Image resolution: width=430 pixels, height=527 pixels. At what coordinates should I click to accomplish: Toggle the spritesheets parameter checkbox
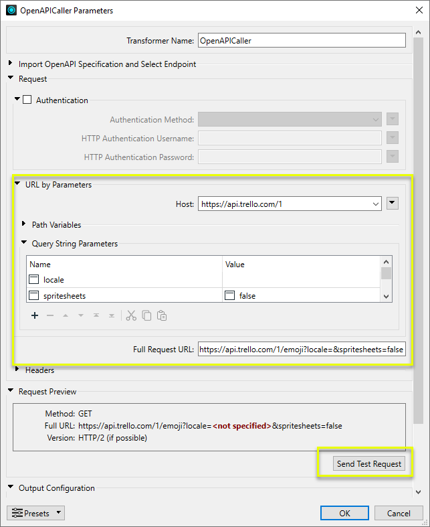(34, 295)
